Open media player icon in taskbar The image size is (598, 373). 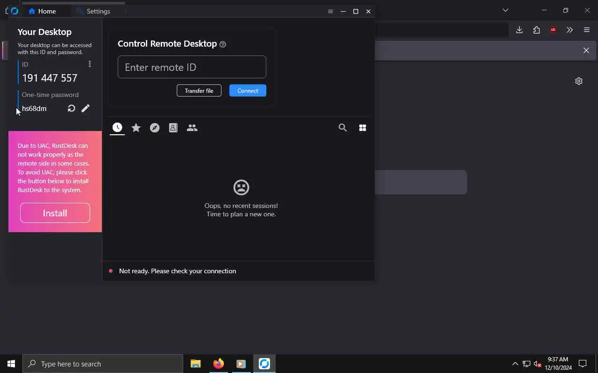[x=241, y=364]
